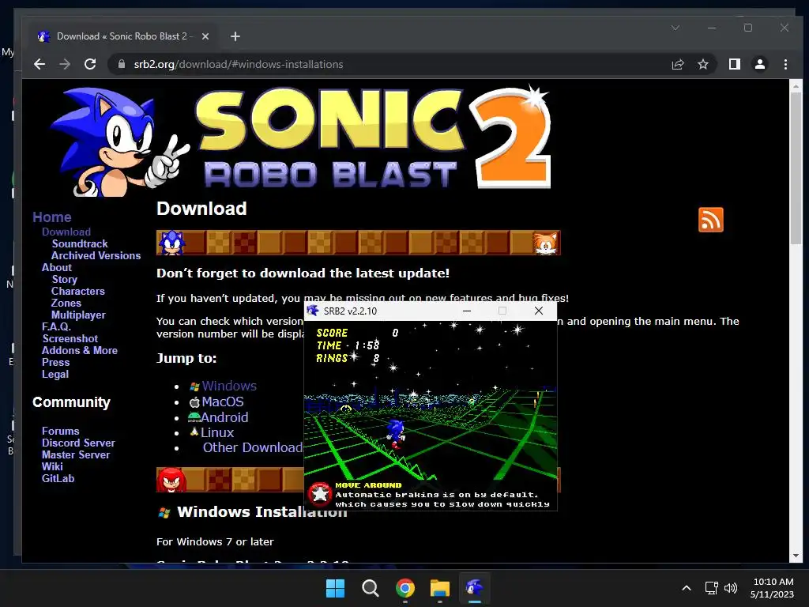
Task: Open Chrome side panel icon
Action: point(735,64)
